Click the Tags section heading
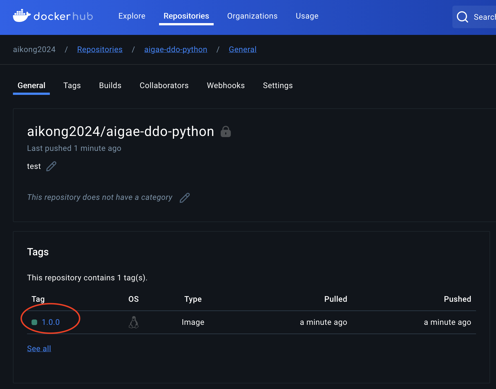 (x=38, y=252)
